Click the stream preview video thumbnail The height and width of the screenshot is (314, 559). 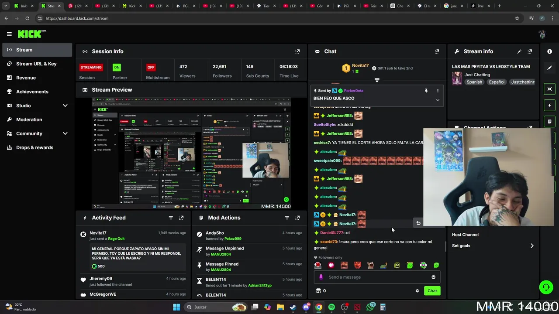pos(191,154)
